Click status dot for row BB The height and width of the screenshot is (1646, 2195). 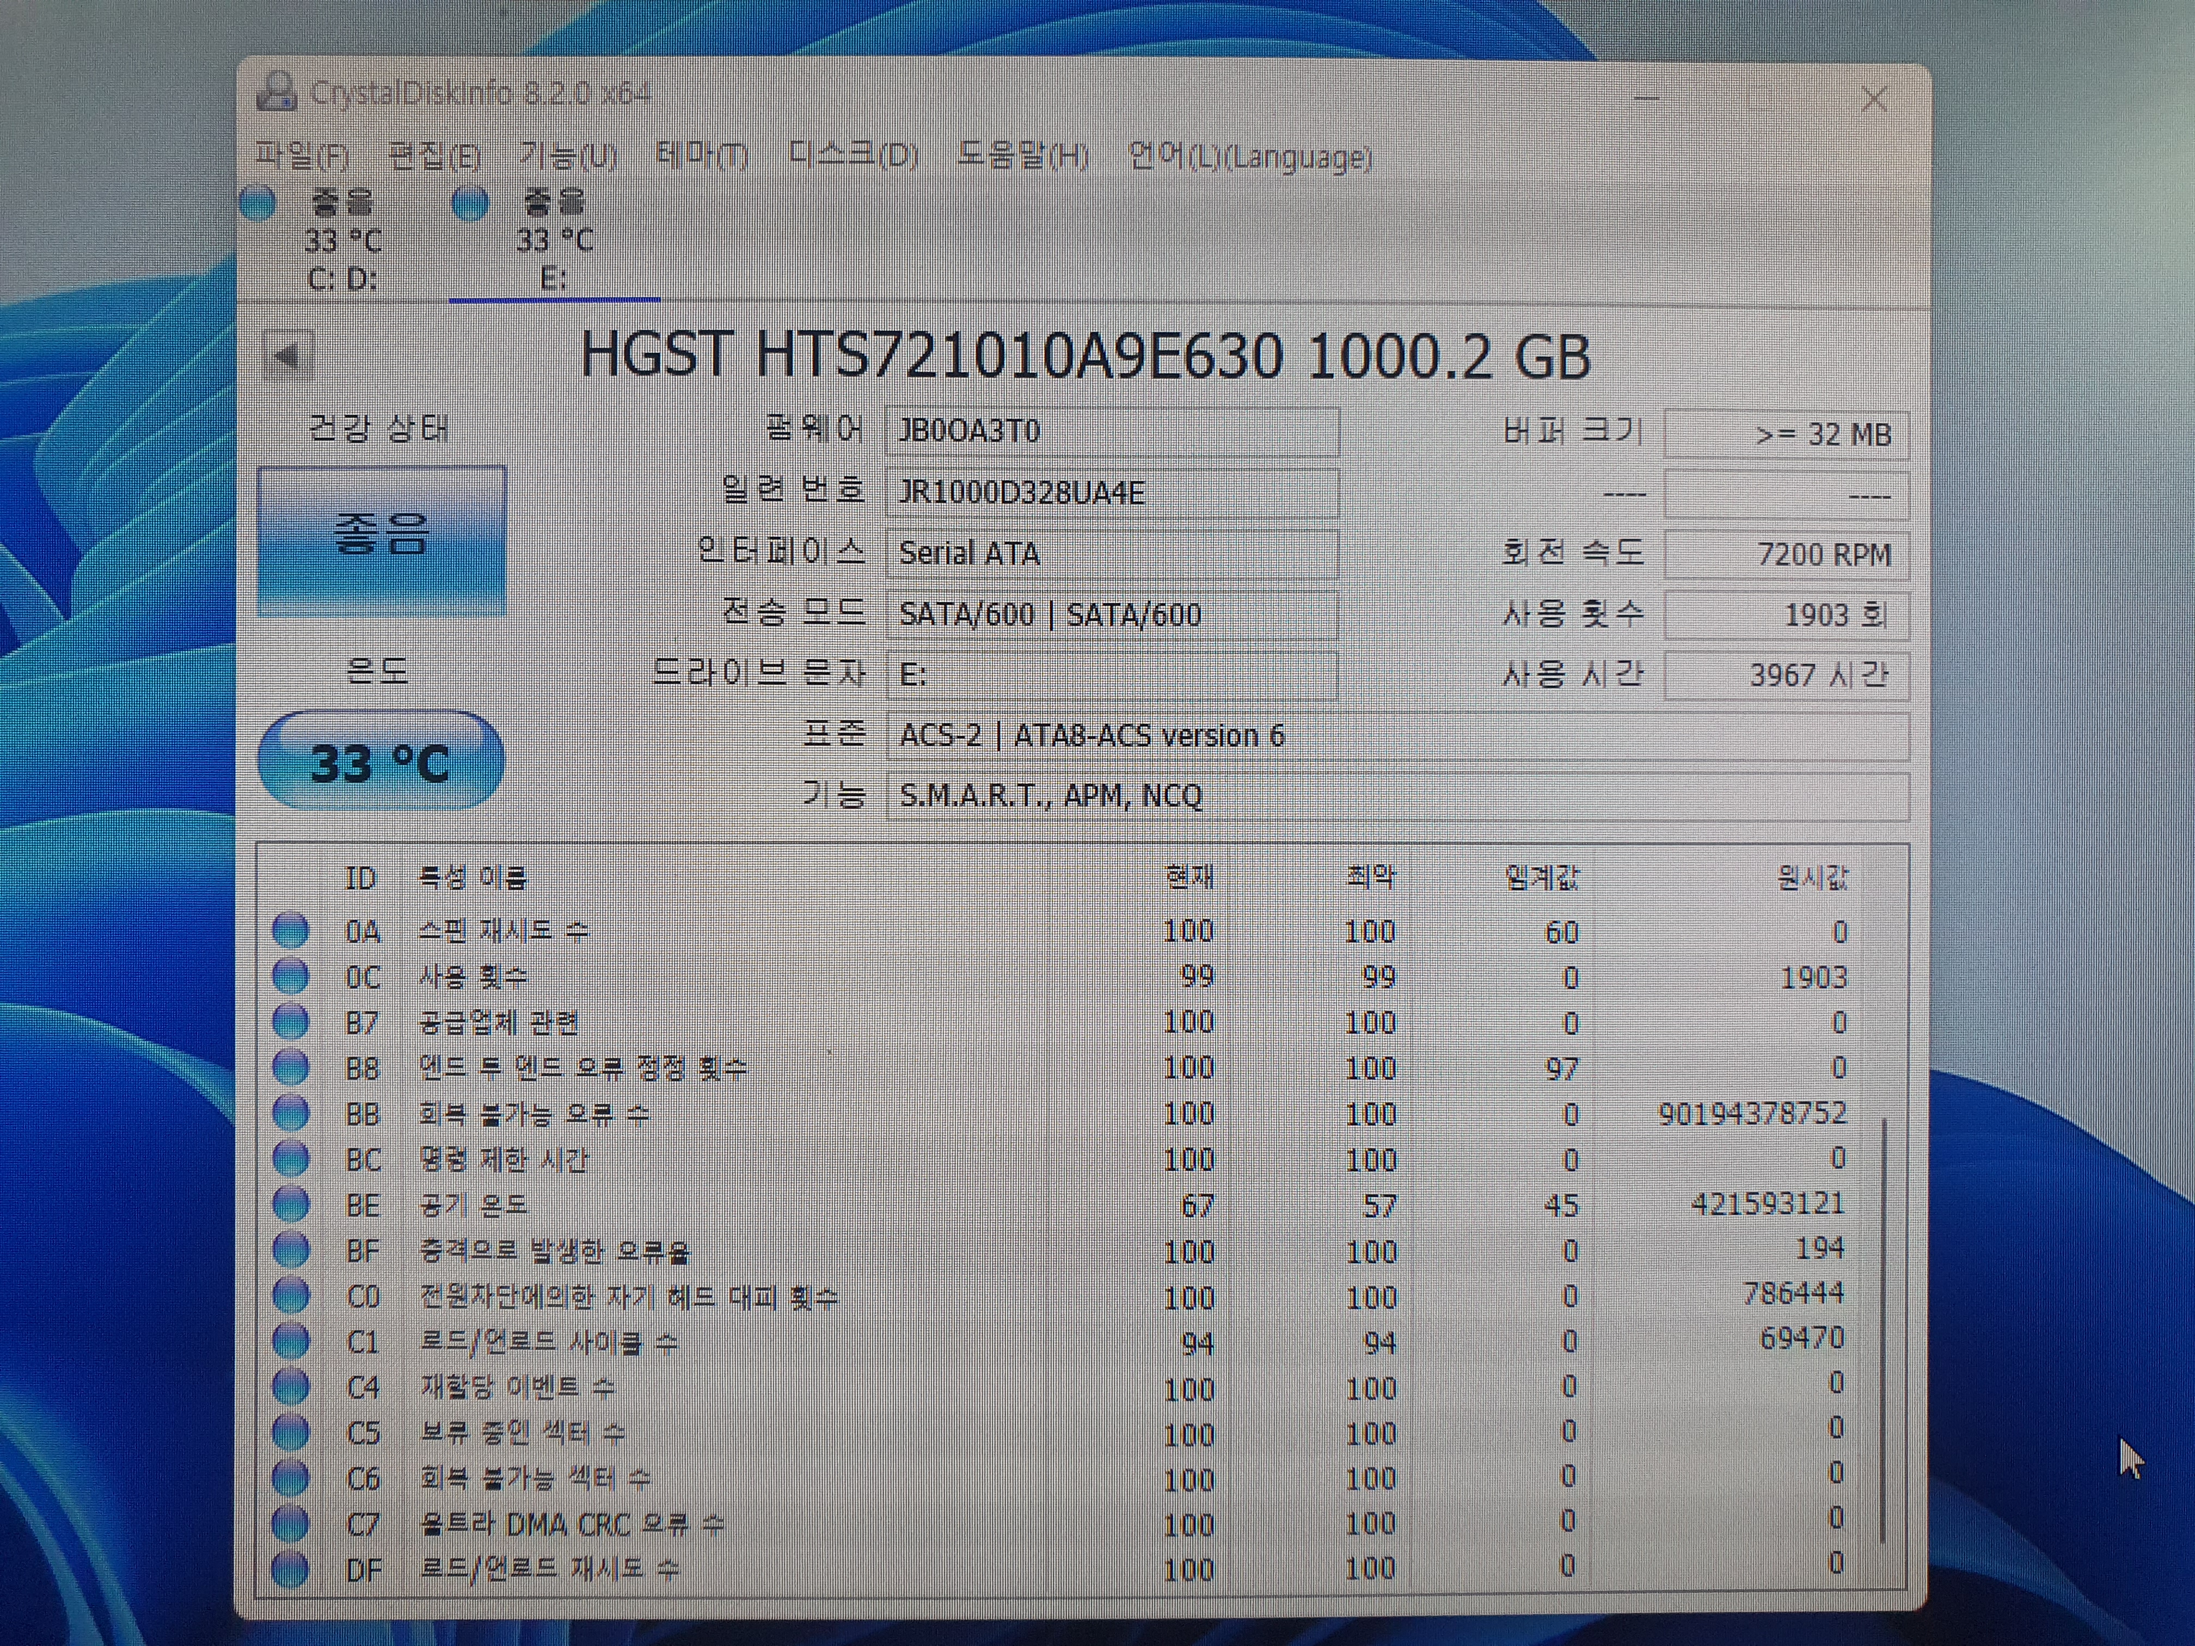click(290, 1113)
